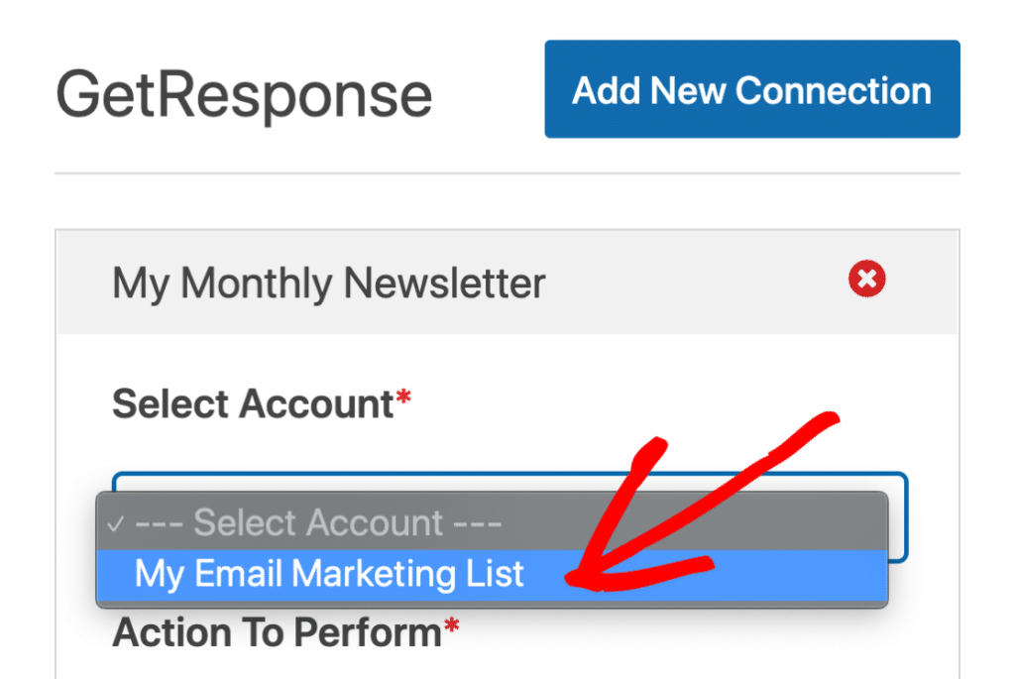
Task: Remove the GetResponse connection using the circle icon
Action: click(865, 280)
